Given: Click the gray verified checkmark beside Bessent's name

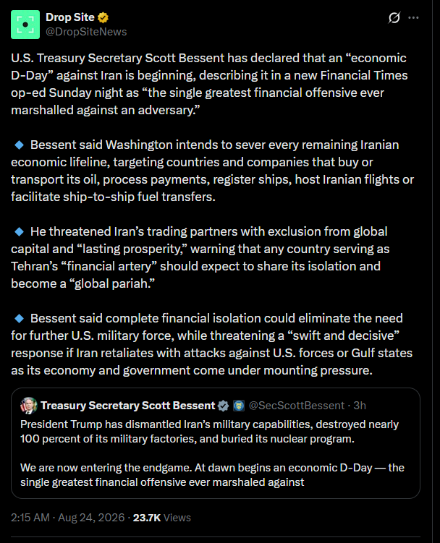Looking at the screenshot, I should pos(224,406).
